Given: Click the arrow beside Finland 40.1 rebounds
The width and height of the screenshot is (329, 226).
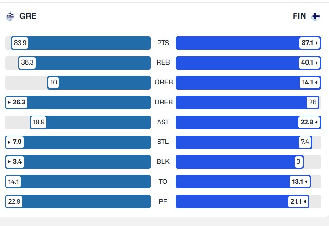Looking at the screenshot, I should click(316, 63).
